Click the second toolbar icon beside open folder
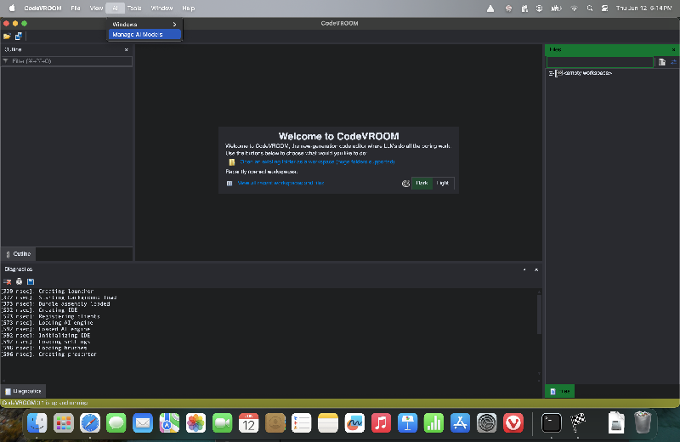Viewport: 680px width, 442px height. point(18,37)
